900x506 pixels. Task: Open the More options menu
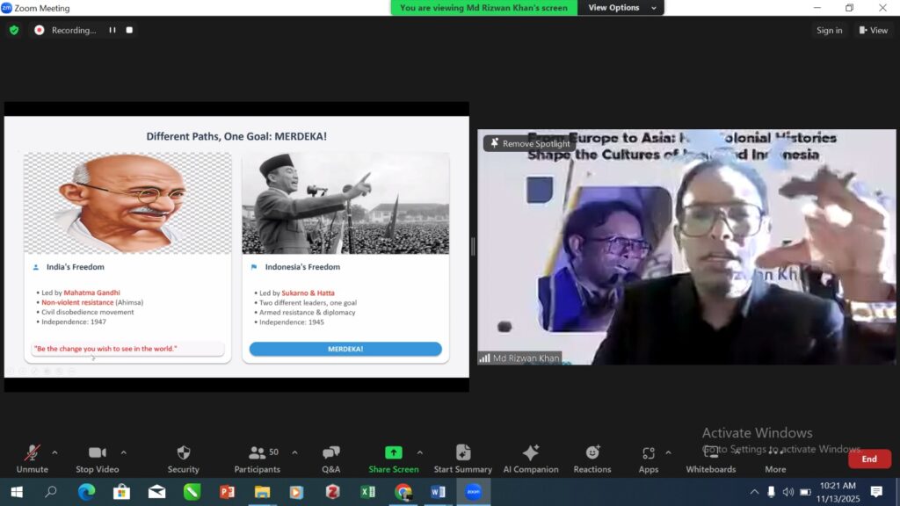coord(775,458)
